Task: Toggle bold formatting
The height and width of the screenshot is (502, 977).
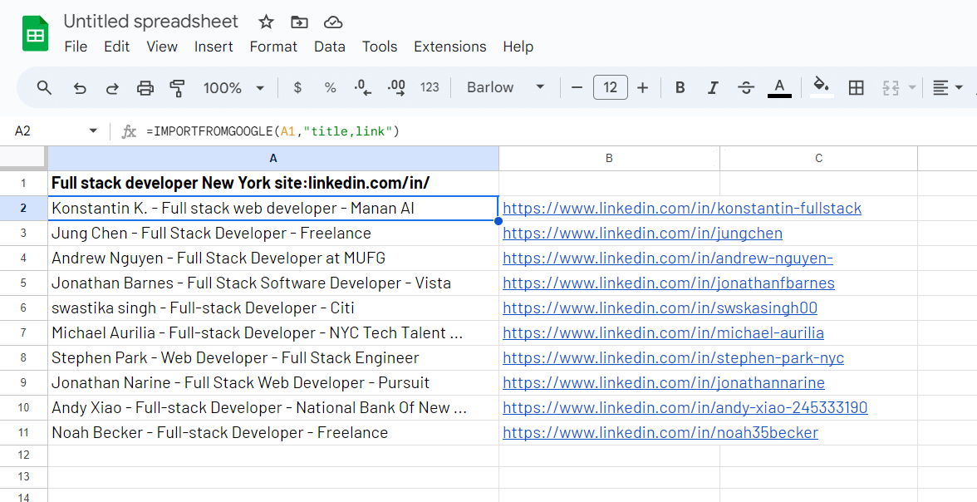Action: (x=680, y=88)
